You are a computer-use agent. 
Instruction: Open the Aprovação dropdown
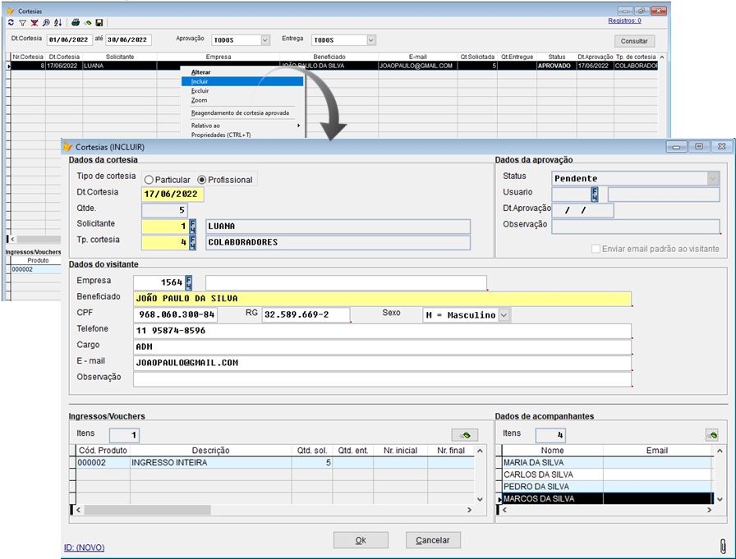pyautogui.click(x=265, y=39)
